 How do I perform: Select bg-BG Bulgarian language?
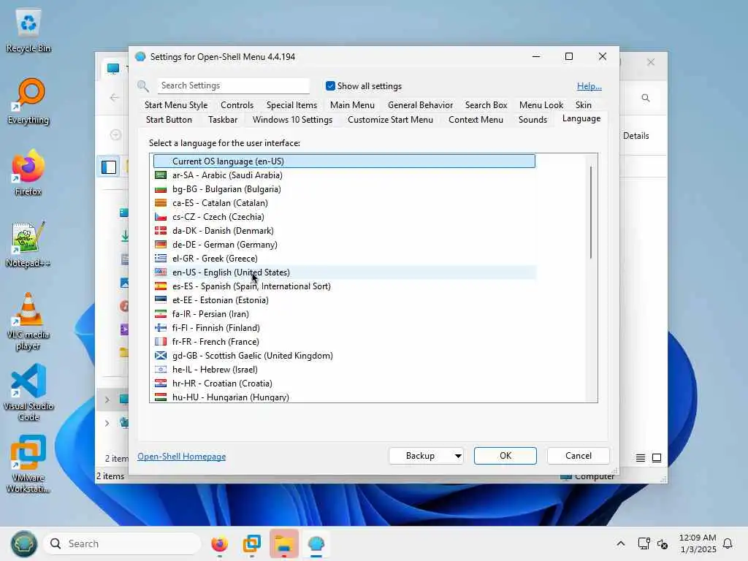click(345, 189)
